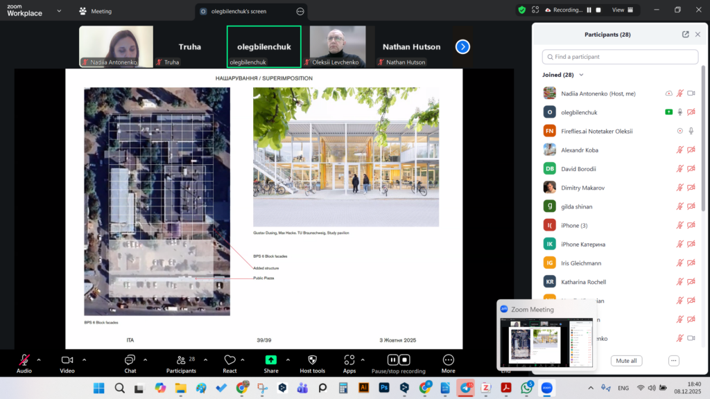Image resolution: width=710 pixels, height=399 pixels.
Task: Click the More options ellipsis icon
Action: click(448, 360)
